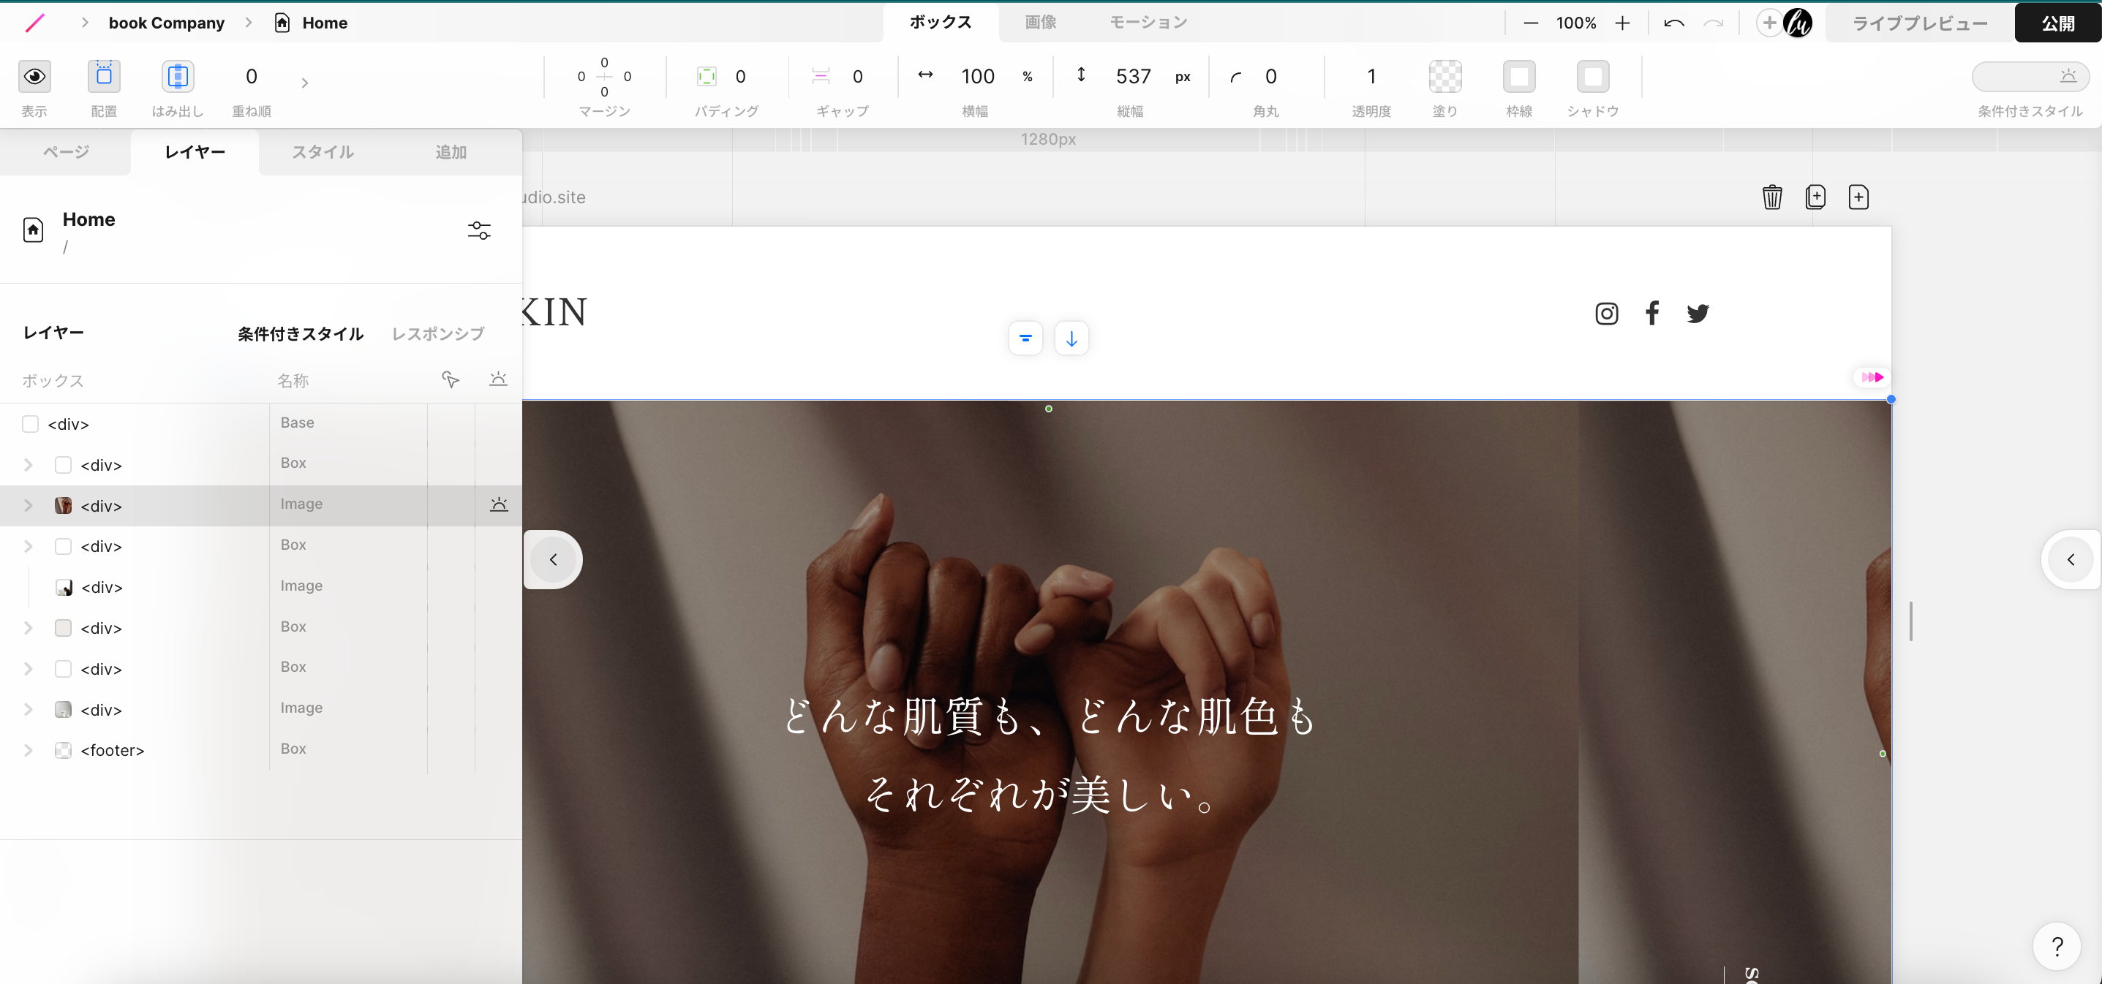2102x984 pixels.
Task: Switch to the モーション tab
Action: [x=1148, y=23]
